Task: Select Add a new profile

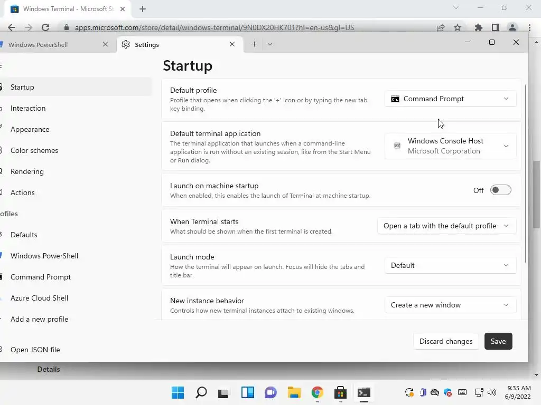Action: (75, 319)
